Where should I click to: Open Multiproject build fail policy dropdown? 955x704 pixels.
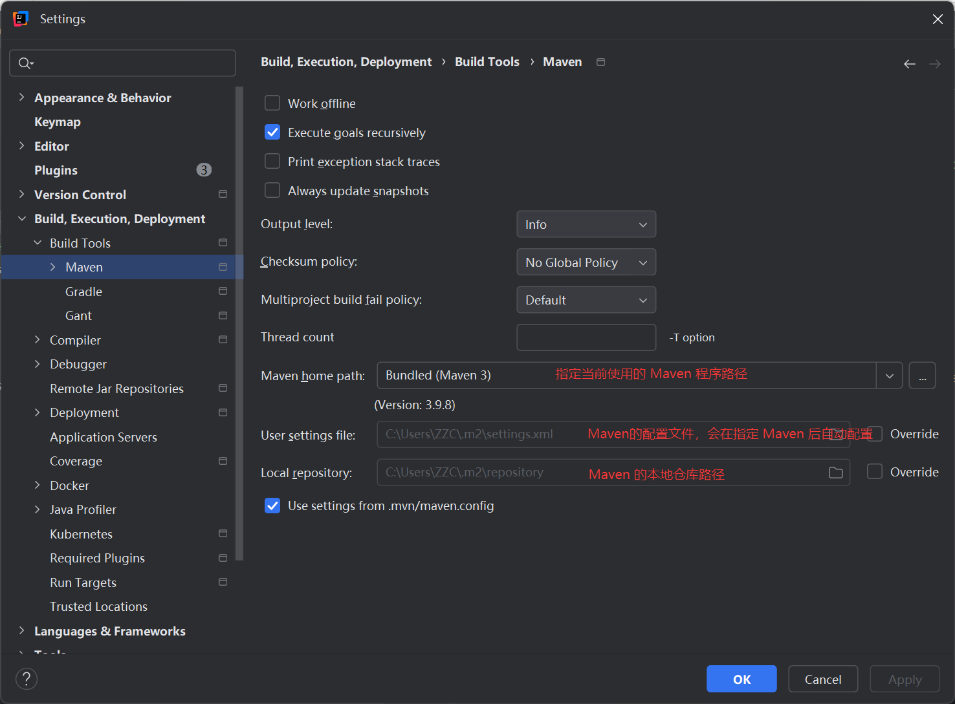pyautogui.click(x=586, y=300)
